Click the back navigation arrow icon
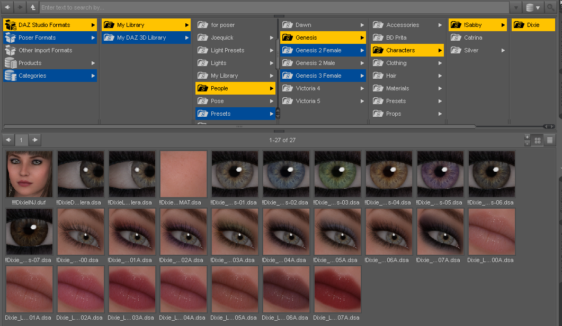 point(7,7)
